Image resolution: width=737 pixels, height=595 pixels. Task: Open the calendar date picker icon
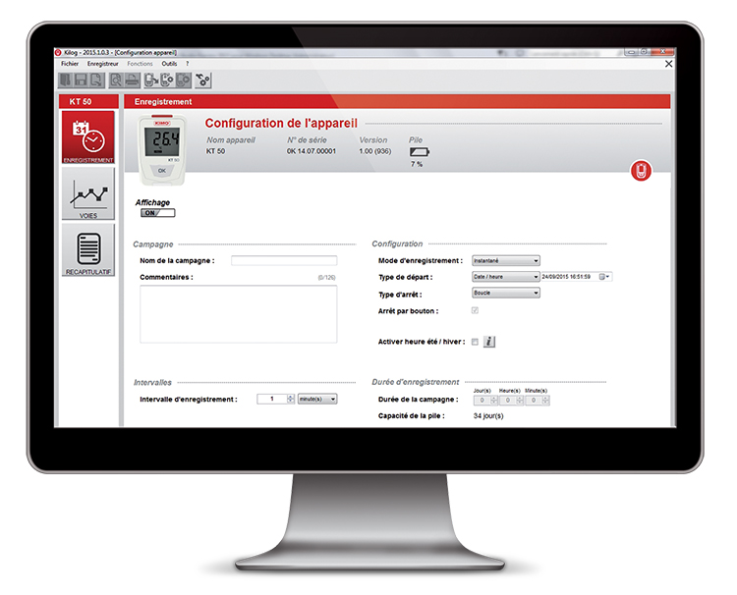(603, 277)
